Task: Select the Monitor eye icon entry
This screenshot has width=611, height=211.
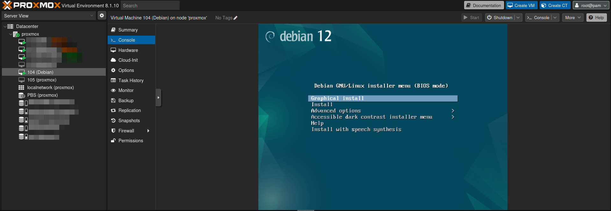Action: 113,90
